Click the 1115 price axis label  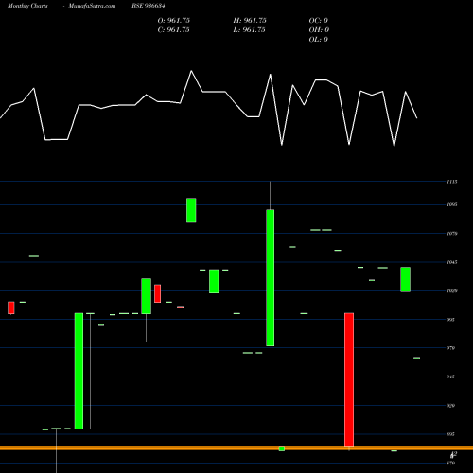[x=452, y=182]
